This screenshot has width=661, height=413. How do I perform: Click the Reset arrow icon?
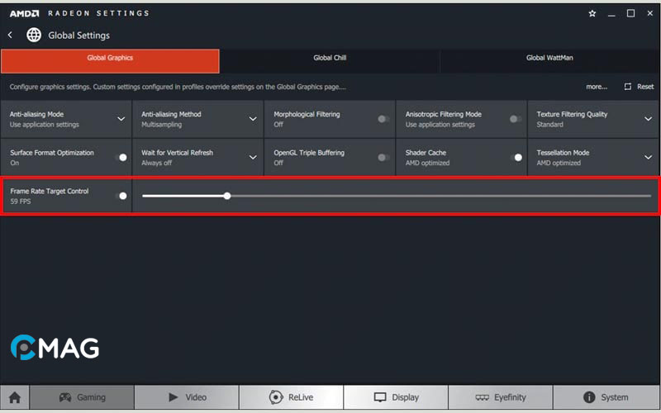pyautogui.click(x=628, y=87)
